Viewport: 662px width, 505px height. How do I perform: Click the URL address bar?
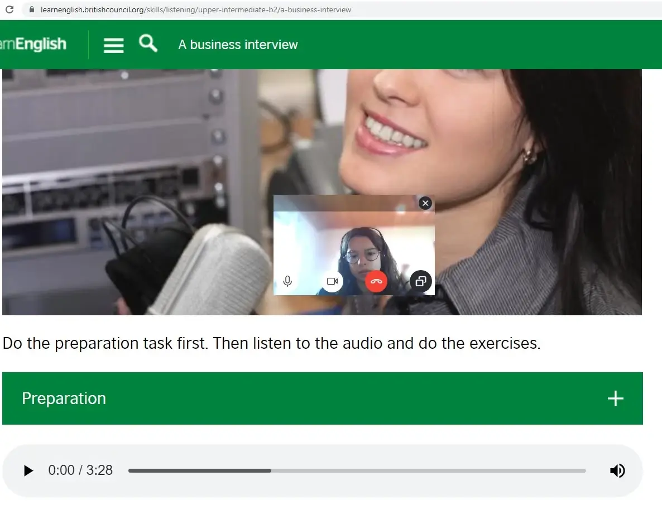[195, 9]
